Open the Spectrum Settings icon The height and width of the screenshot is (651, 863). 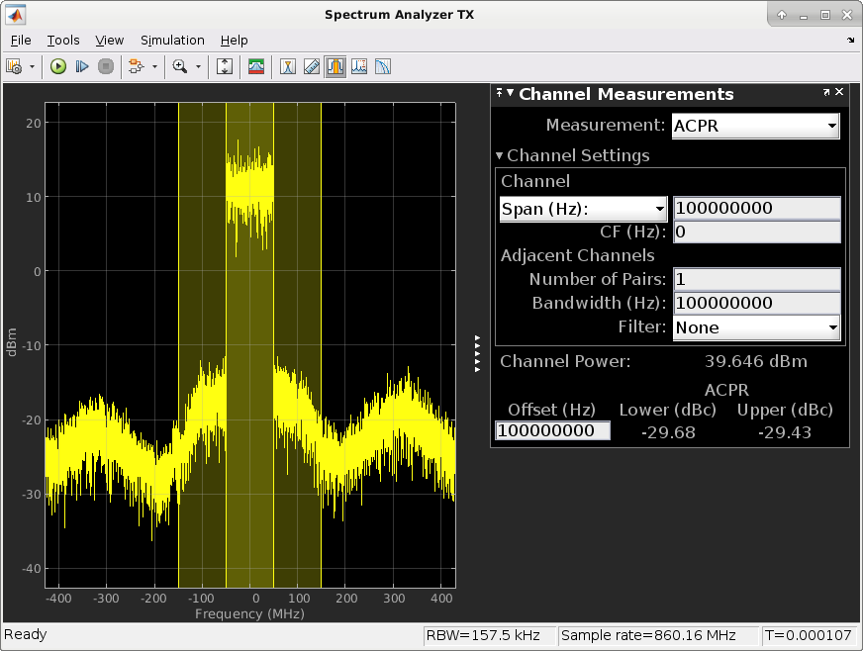[256, 66]
